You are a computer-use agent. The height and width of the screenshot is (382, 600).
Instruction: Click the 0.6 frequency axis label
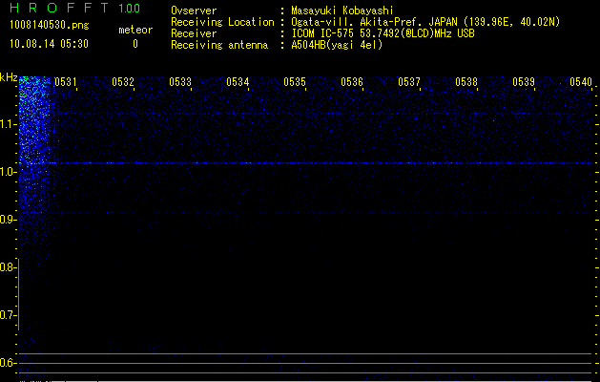click(x=8, y=363)
